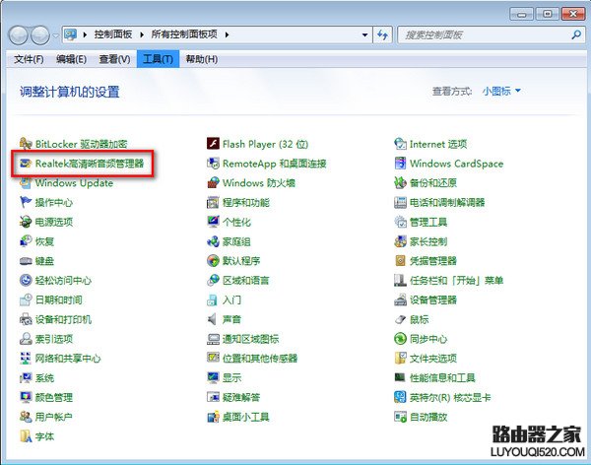The height and width of the screenshot is (465, 591).
Task: Open the 入门 link
Action: (231, 299)
